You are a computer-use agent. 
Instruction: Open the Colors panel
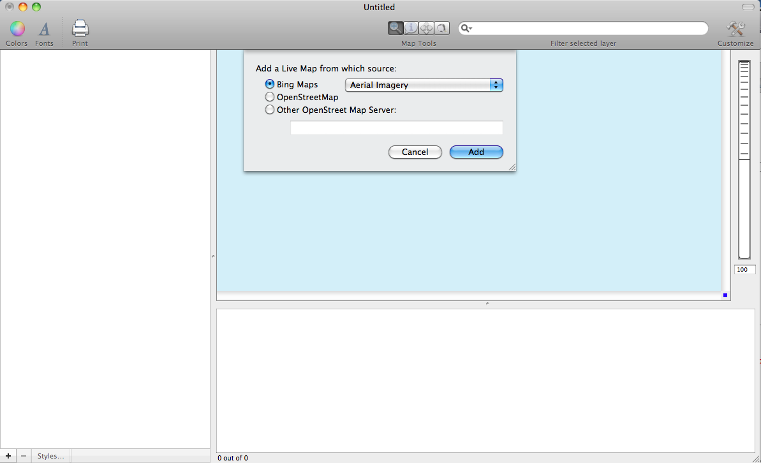pos(17,29)
